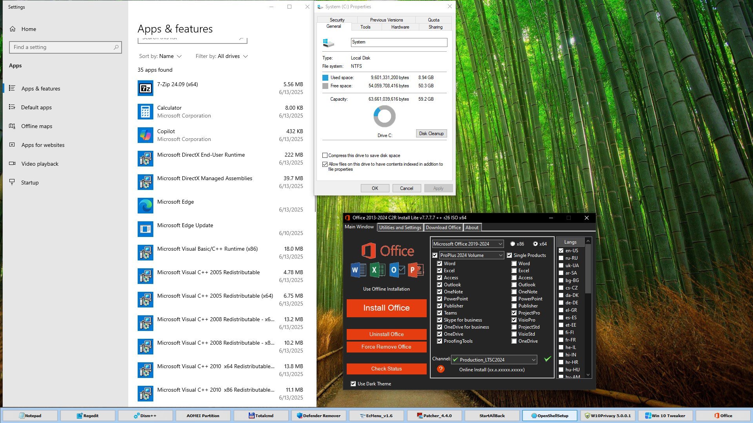The height and width of the screenshot is (423, 753).
Task: Launch Regedit from the bottom bar
Action: pyautogui.click(x=87, y=416)
